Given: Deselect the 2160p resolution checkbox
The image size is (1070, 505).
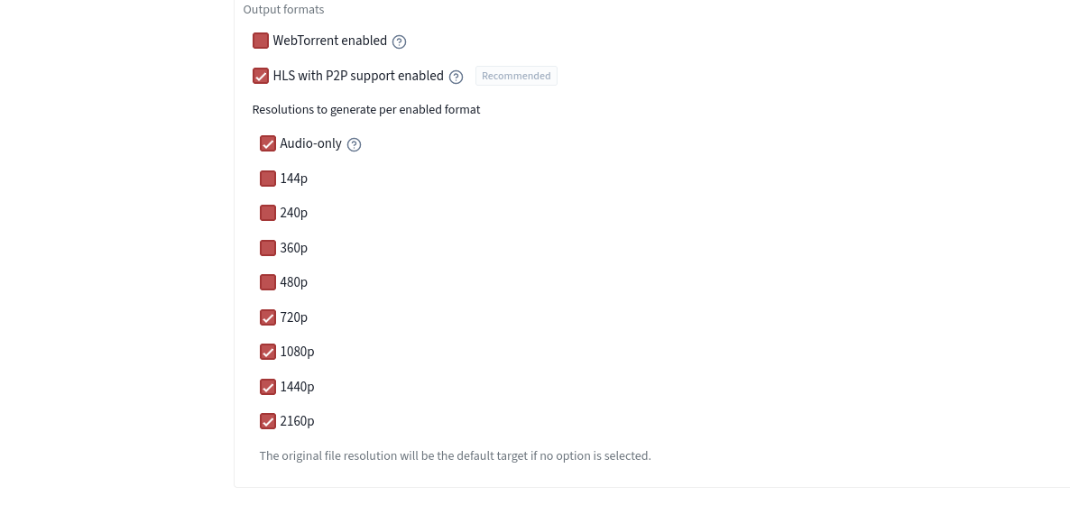Looking at the screenshot, I should coord(268,421).
